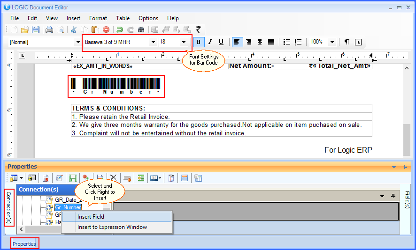Click the Print icon
This screenshot has width=416, height=250.
pyautogui.click(x=49, y=29)
